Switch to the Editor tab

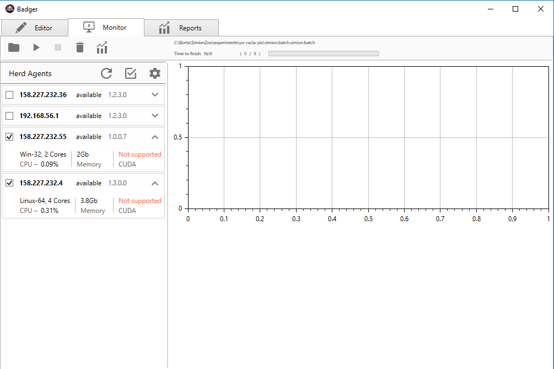34,28
